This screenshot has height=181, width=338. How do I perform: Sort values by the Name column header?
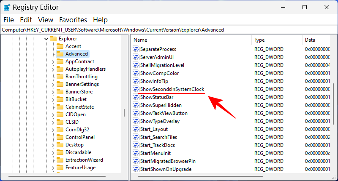[191, 40]
